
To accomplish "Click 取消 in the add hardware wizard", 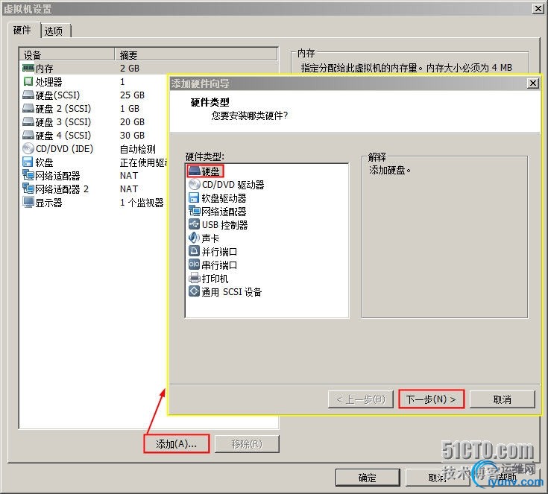I will (502, 399).
